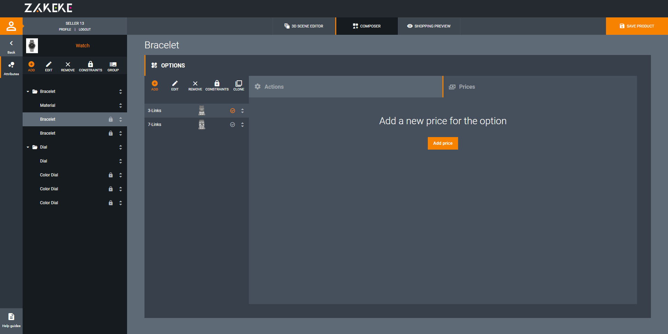Viewport: 668px width, 334px height.
Task: Click reorder arrows on Dial group row
Action: click(120, 147)
